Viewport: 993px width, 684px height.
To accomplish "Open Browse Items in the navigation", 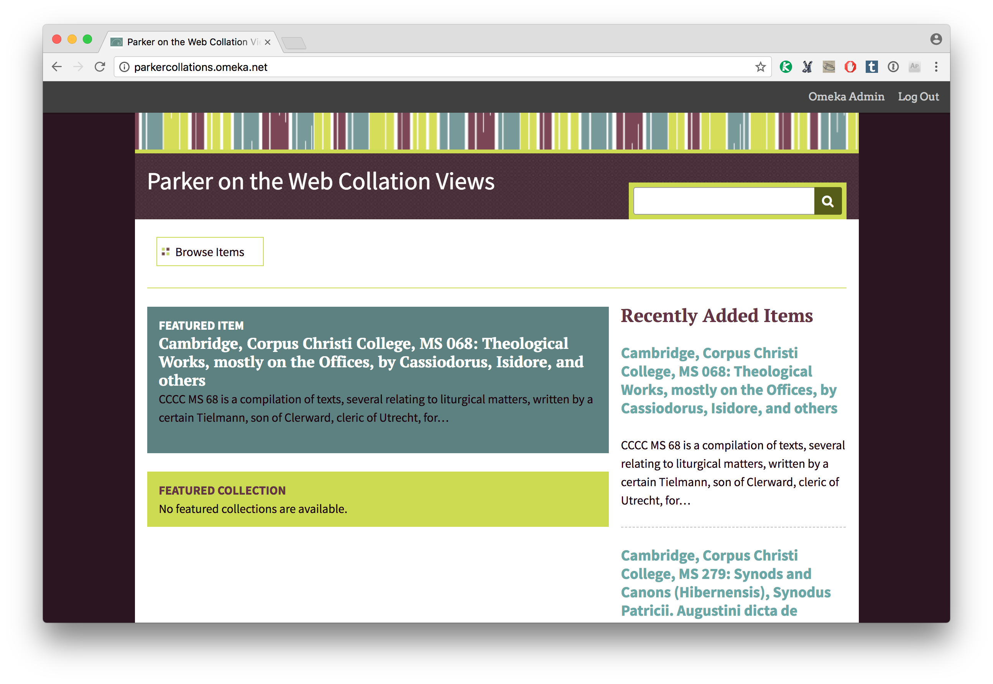I will (x=210, y=252).
